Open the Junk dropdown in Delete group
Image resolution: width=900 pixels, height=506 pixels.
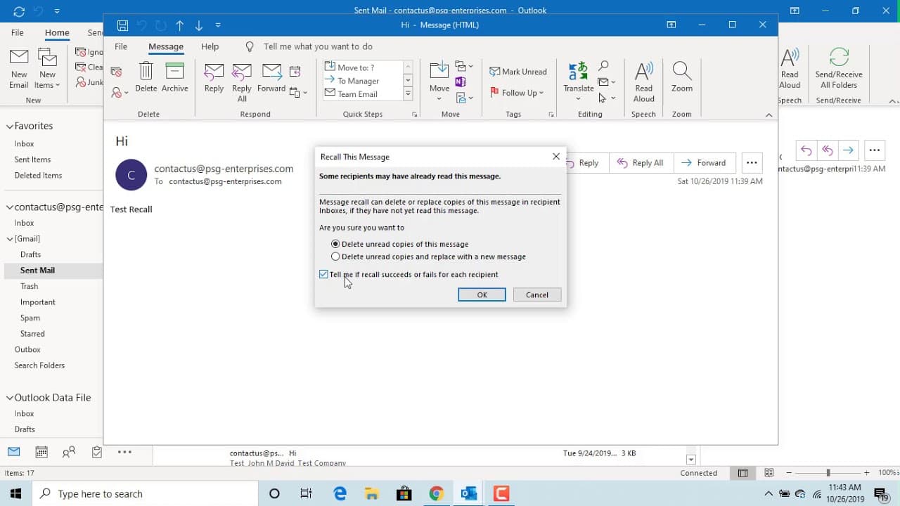pyautogui.click(x=120, y=92)
